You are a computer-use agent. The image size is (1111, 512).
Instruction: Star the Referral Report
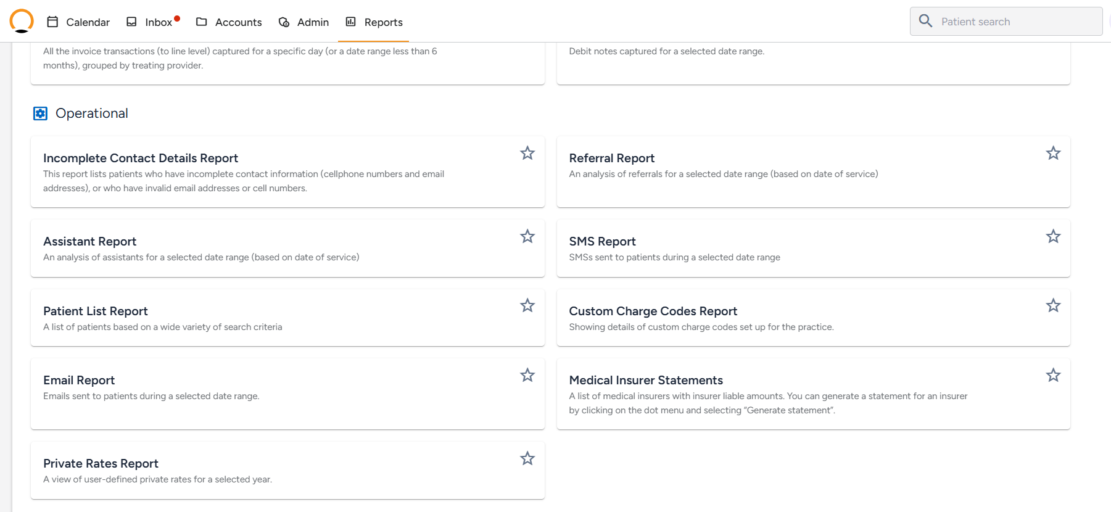pos(1053,153)
